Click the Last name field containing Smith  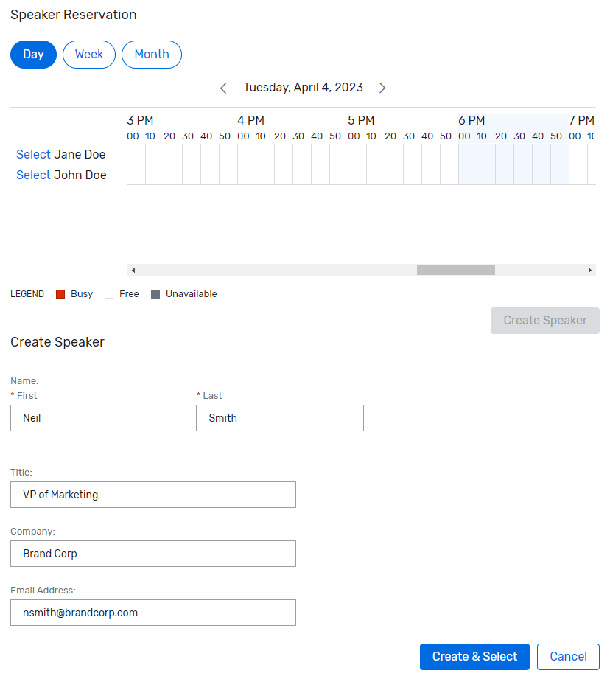point(280,418)
